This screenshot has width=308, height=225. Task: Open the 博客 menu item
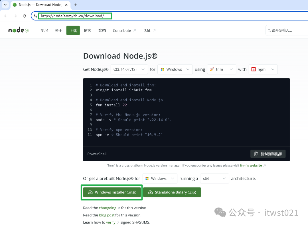(x=88, y=30)
